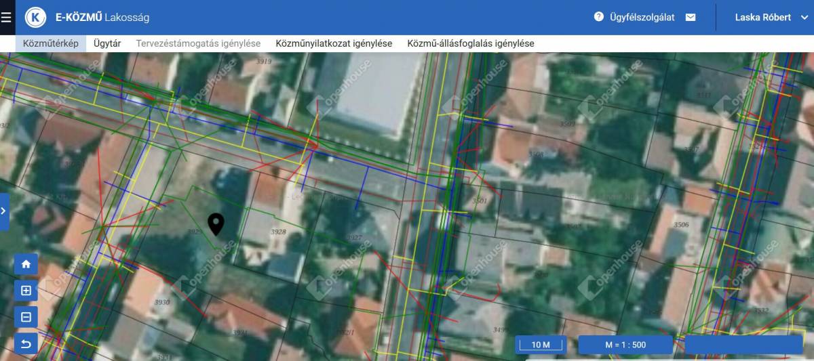Screen dimensions: 814x361
Task: Go to Közműnyilatkozat igénylése tab
Action: click(x=334, y=43)
